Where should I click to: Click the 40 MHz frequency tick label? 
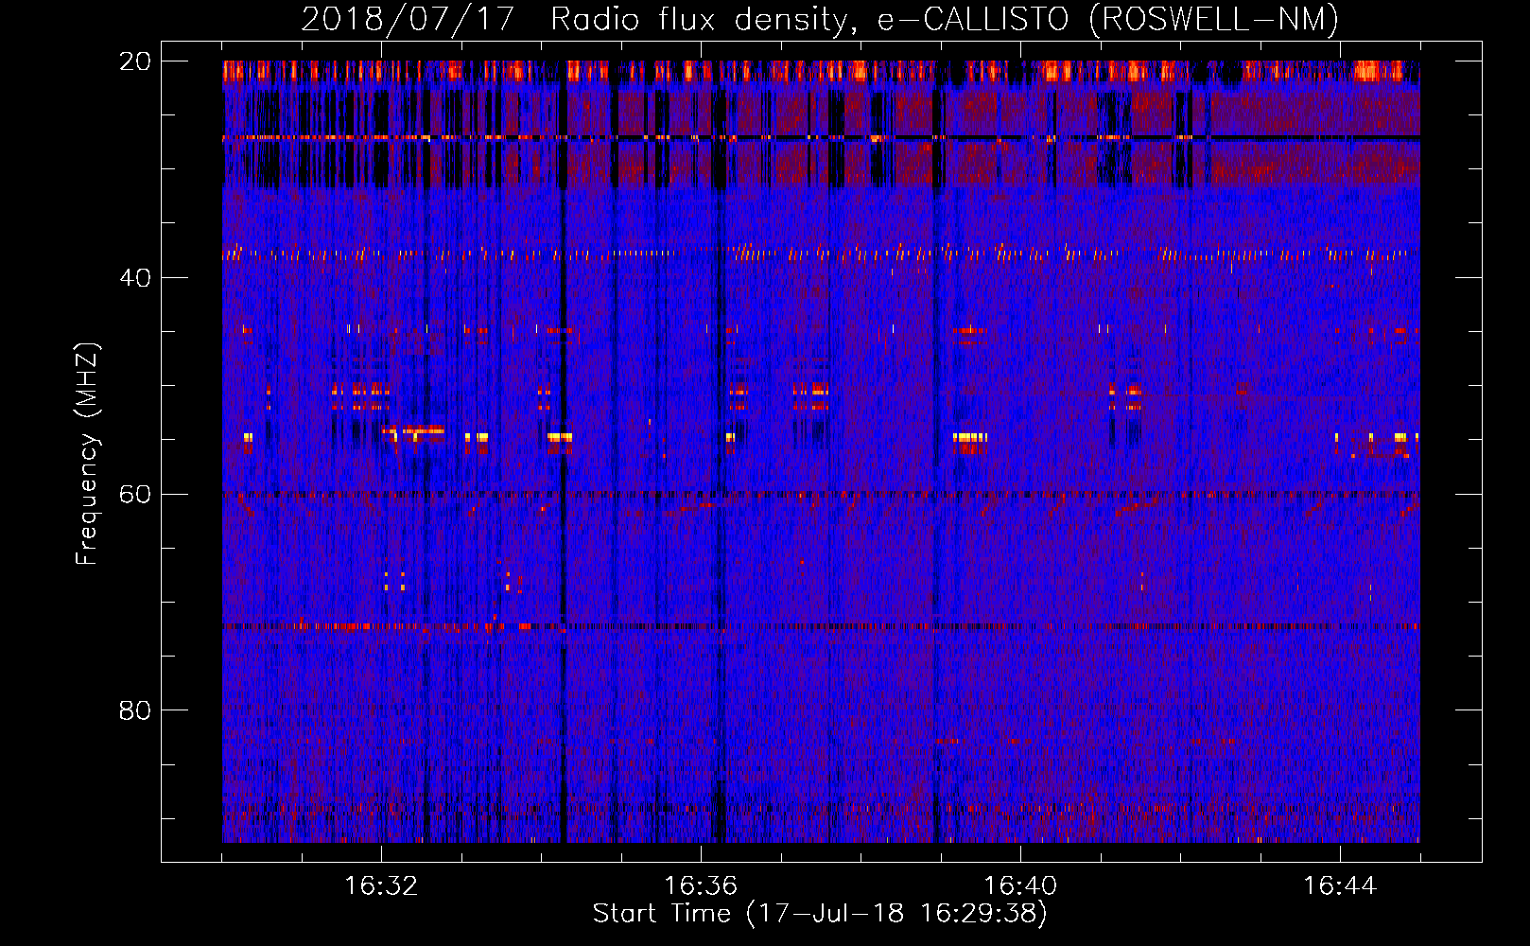coord(135,278)
